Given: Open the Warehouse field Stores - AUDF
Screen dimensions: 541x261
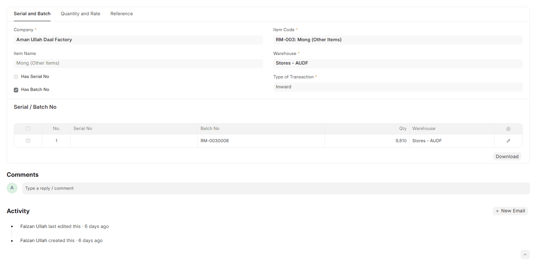Looking at the screenshot, I should click(398, 63).
